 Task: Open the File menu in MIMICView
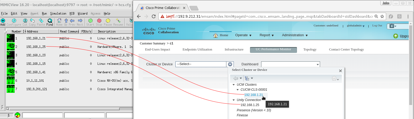coord(4,13)
